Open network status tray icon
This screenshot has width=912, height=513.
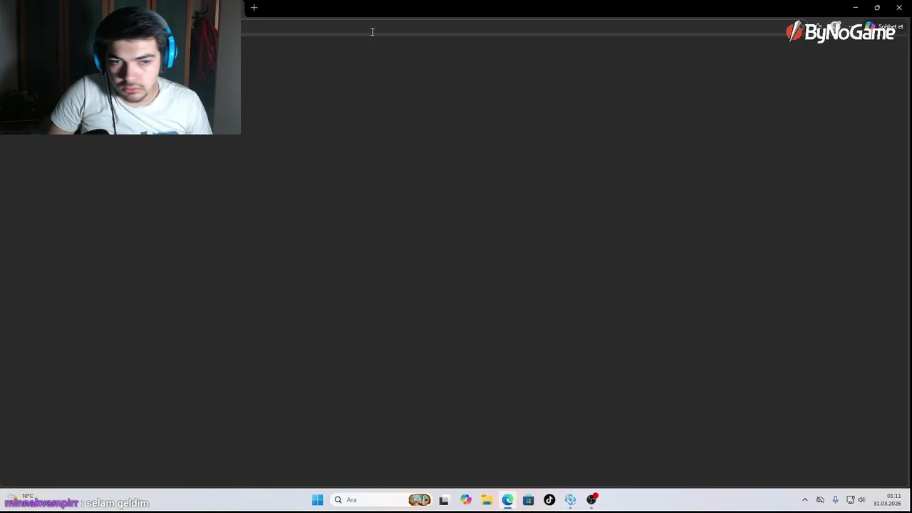(x=850, y=500)
